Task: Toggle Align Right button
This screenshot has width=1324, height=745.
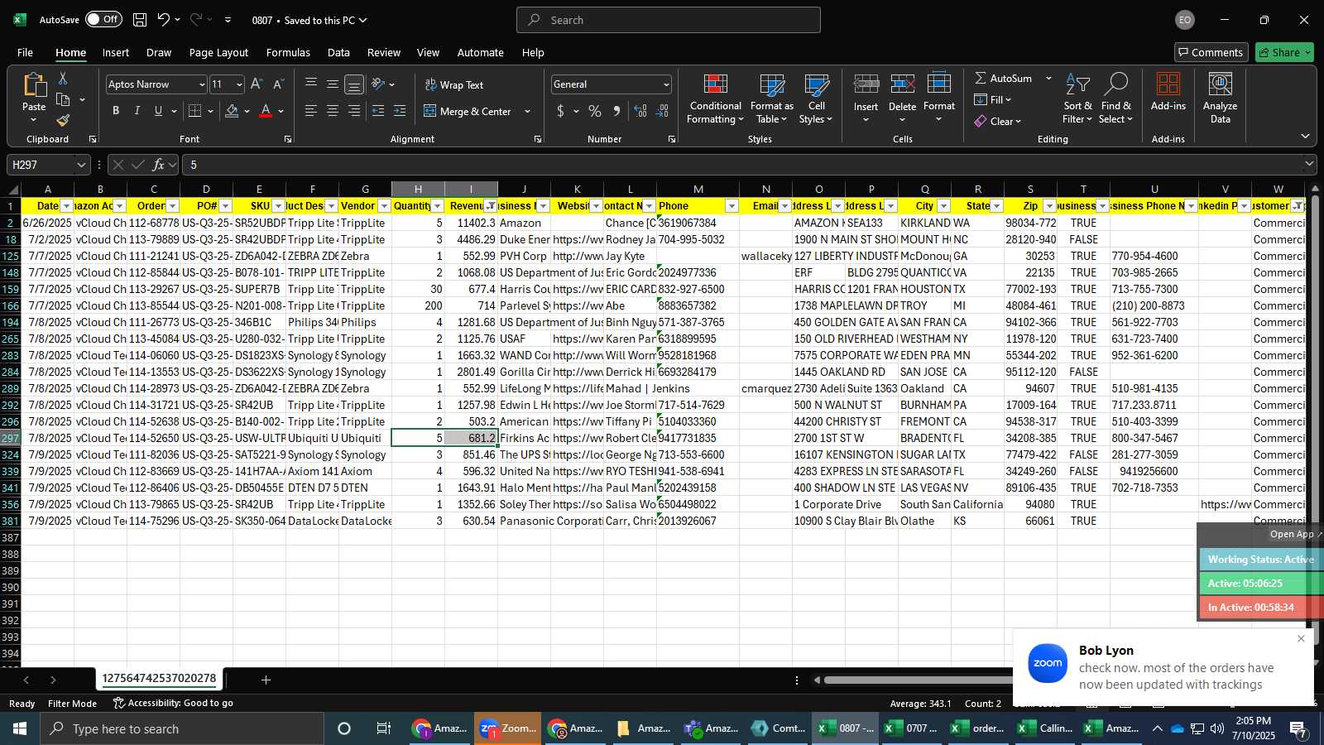Action: pyautogui.click(x=354, y=111)
